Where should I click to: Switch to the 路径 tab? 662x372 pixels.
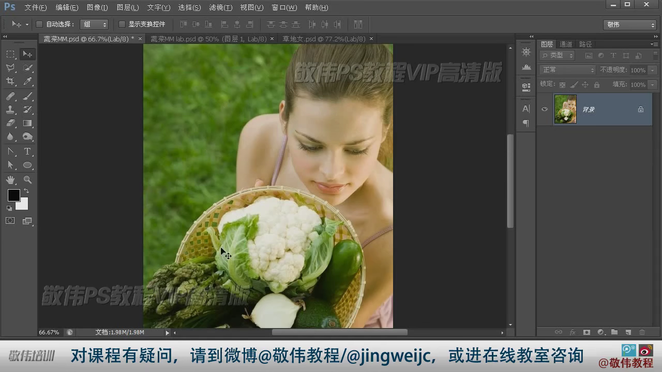(x=585, y=44)
